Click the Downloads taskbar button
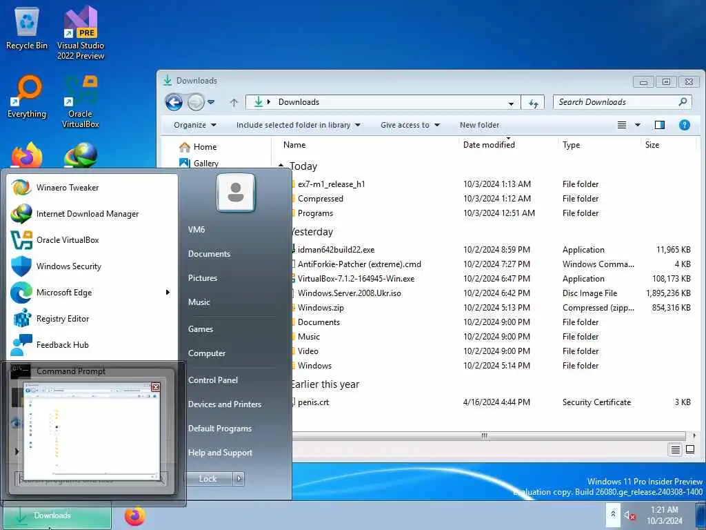 click(57, 516)
